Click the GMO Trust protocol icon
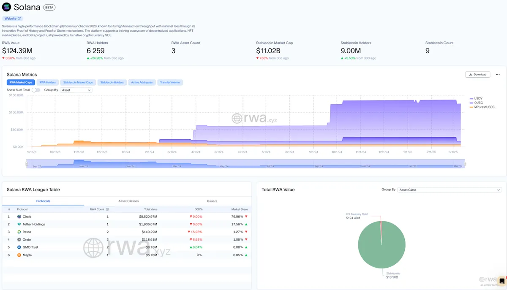 click(x=19, y=247)
